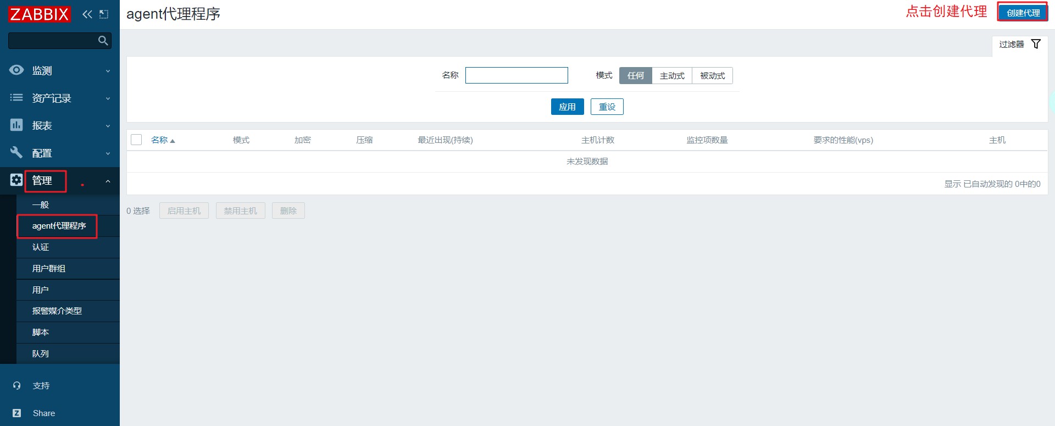Click the 压缩 column header

[x=364, y=140]
